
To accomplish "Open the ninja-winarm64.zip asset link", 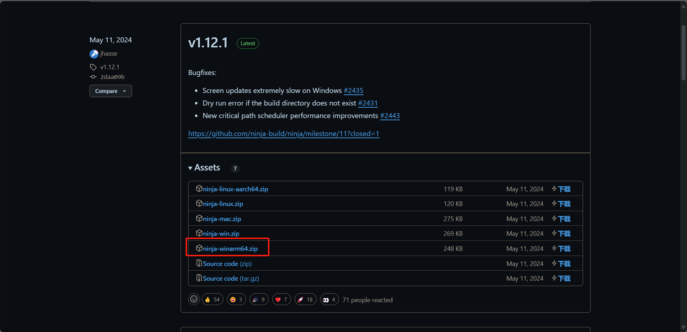I will pos(230,249).
